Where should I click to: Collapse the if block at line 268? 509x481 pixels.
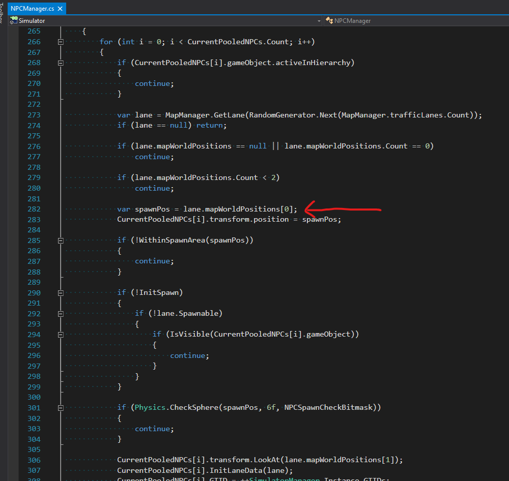[x=61, y=63]
